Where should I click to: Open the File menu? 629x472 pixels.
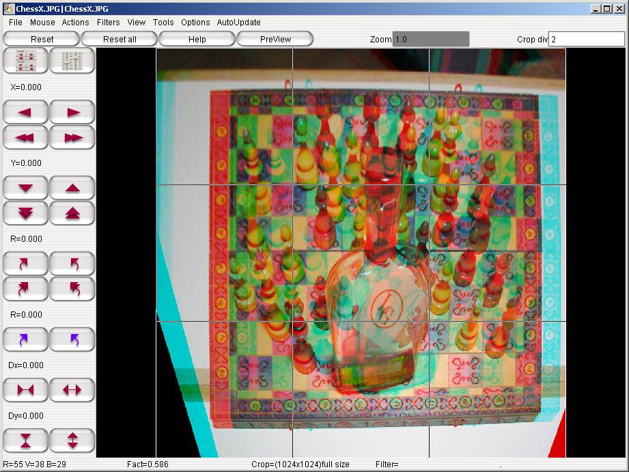[x=16, y=23]
